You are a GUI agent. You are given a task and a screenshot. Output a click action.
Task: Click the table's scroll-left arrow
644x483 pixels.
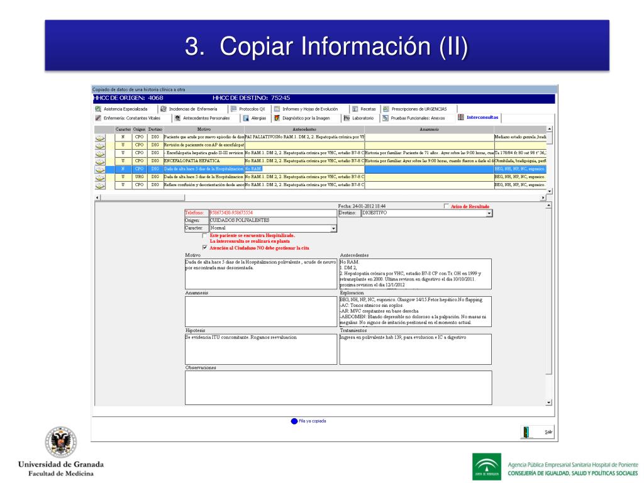[x=97, y=197]
